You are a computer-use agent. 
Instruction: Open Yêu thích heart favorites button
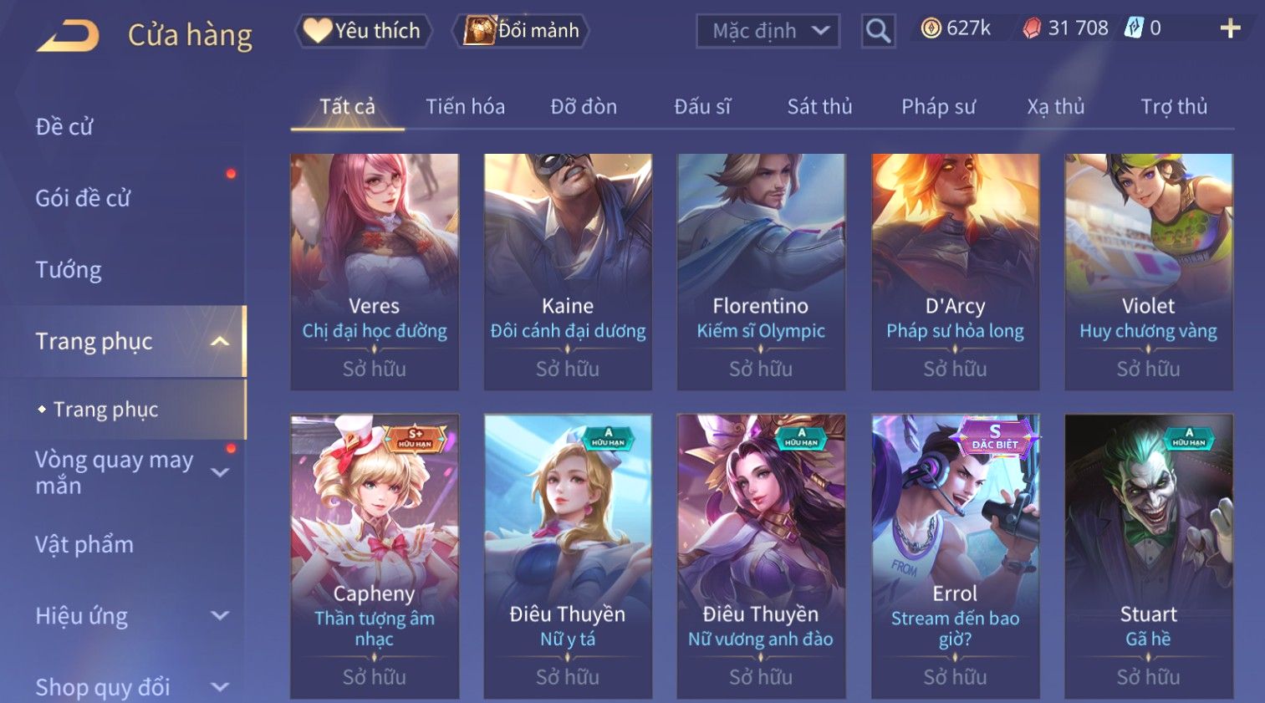(x=363, y=31)
